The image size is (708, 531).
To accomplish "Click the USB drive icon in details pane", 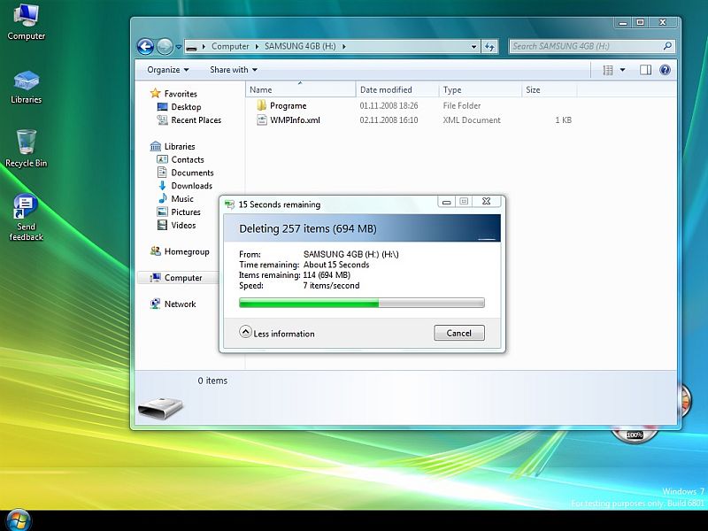I will [160, 407].
